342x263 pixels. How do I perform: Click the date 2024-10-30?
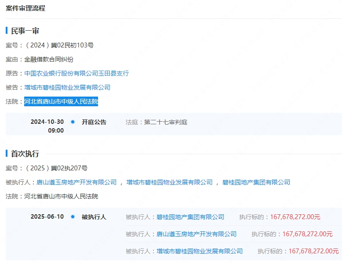pos(47,122)
